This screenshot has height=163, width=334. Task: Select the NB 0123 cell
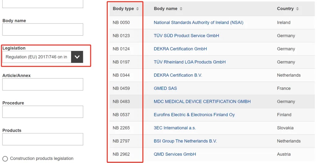point(121,36)
